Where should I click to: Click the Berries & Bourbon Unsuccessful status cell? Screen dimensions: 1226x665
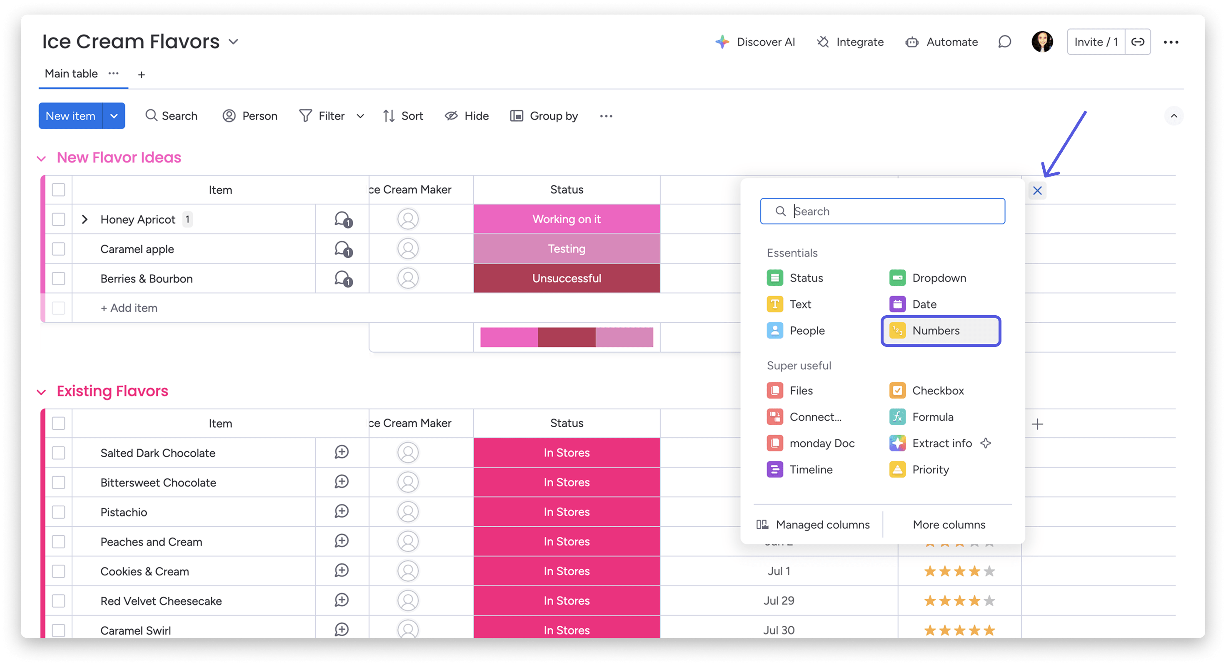pos(567,278)
